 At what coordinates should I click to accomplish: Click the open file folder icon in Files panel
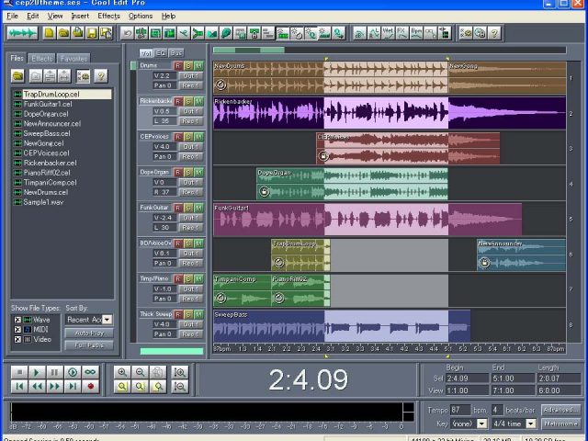pos(17,75)
